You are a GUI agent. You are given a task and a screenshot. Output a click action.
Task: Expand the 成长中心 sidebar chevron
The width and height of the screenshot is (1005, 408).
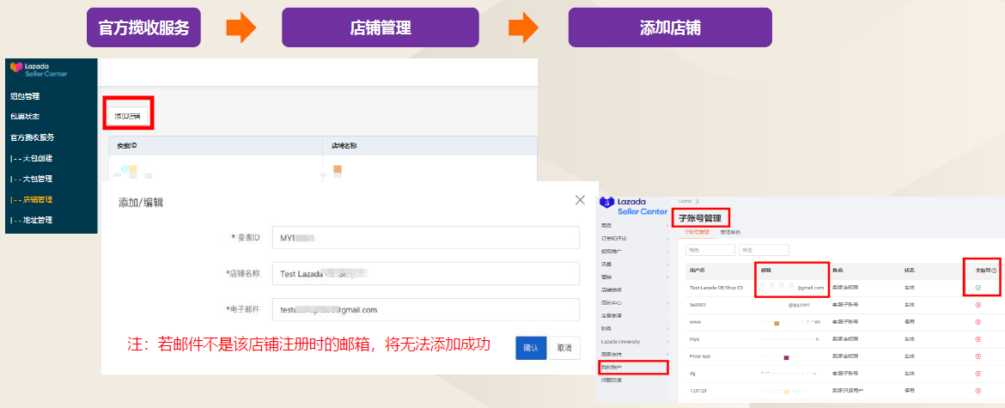[x=667, y=303]
